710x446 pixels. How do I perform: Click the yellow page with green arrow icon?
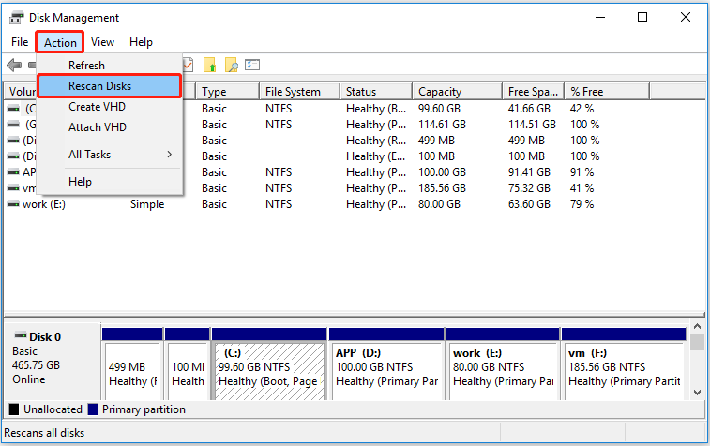[210, 66]
